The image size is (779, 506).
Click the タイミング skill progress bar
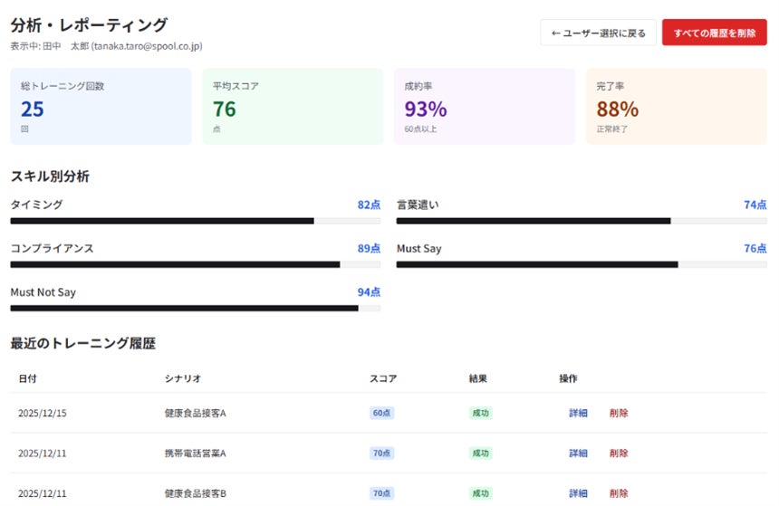pos(195,221)
